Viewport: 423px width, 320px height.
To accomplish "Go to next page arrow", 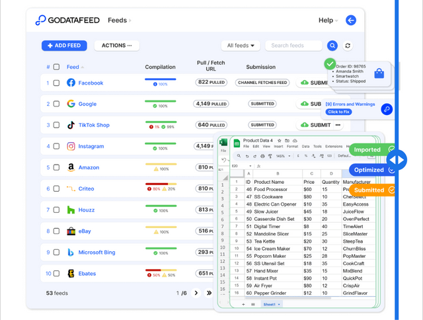I will pos(196,293).
